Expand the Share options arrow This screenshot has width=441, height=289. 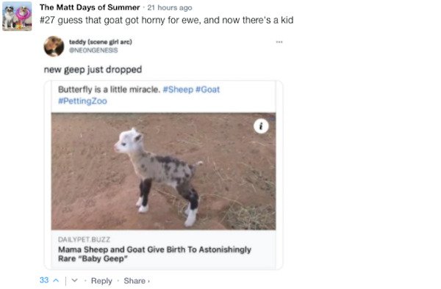148,281
